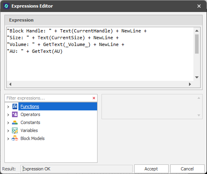The image size is (207, 174).
Task: Expand the Variables tree node
Action: click(8, 131)
